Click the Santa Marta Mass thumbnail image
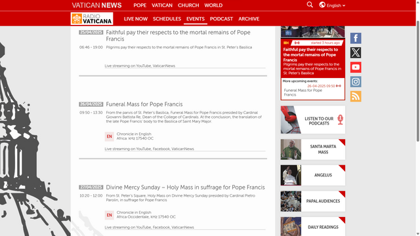Screen dimensions: 420x236 tap(291, 149)
